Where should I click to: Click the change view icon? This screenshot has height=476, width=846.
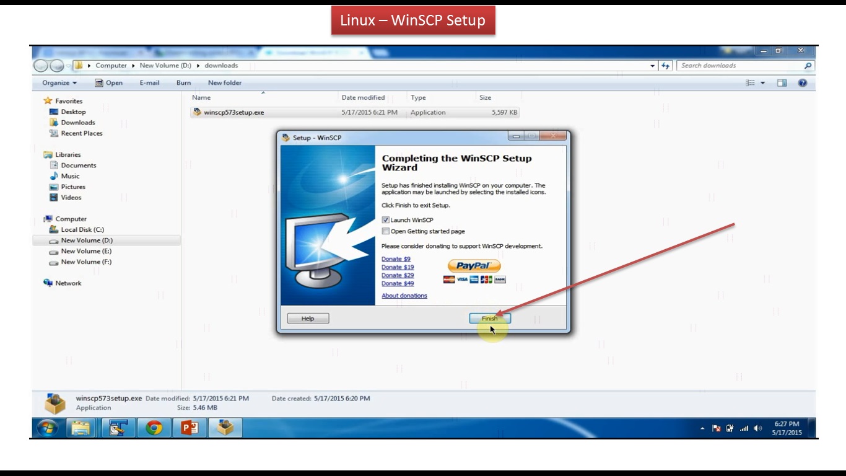[x=751, y=83]
